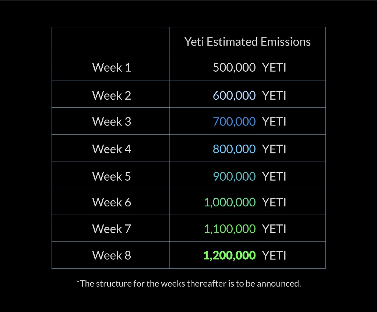Viewport: 377px width, 312px height.
Task: Click YETI text in Week 8 row
Action: [274, 255]
